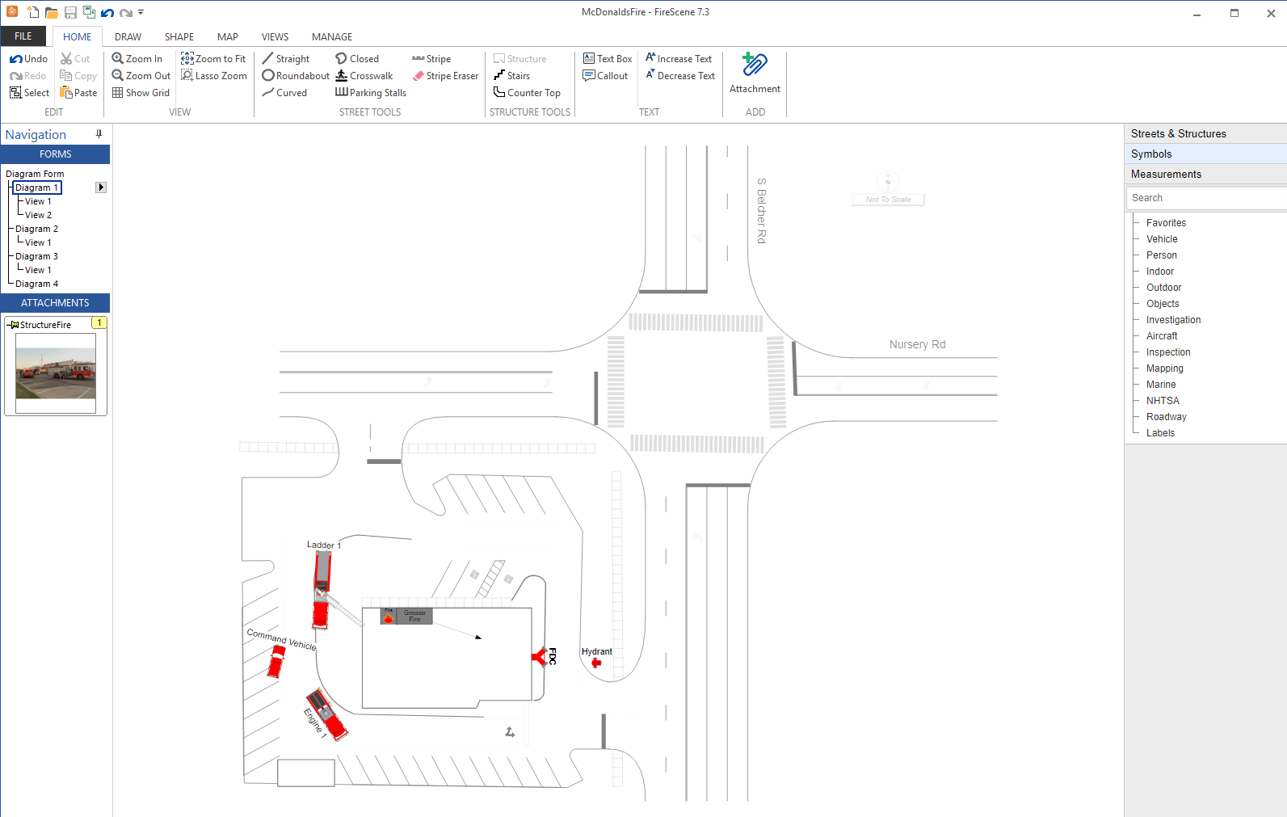Viewport: 1287px width, 817px height.
Task: Open the Measurements panel section
Action: click(1205, 174)
